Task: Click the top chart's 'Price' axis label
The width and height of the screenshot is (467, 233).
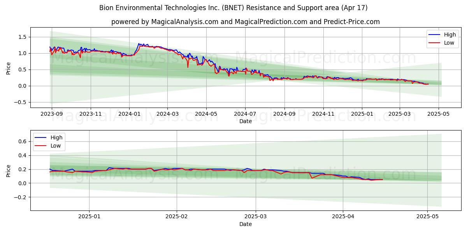Action: point(9,68)
